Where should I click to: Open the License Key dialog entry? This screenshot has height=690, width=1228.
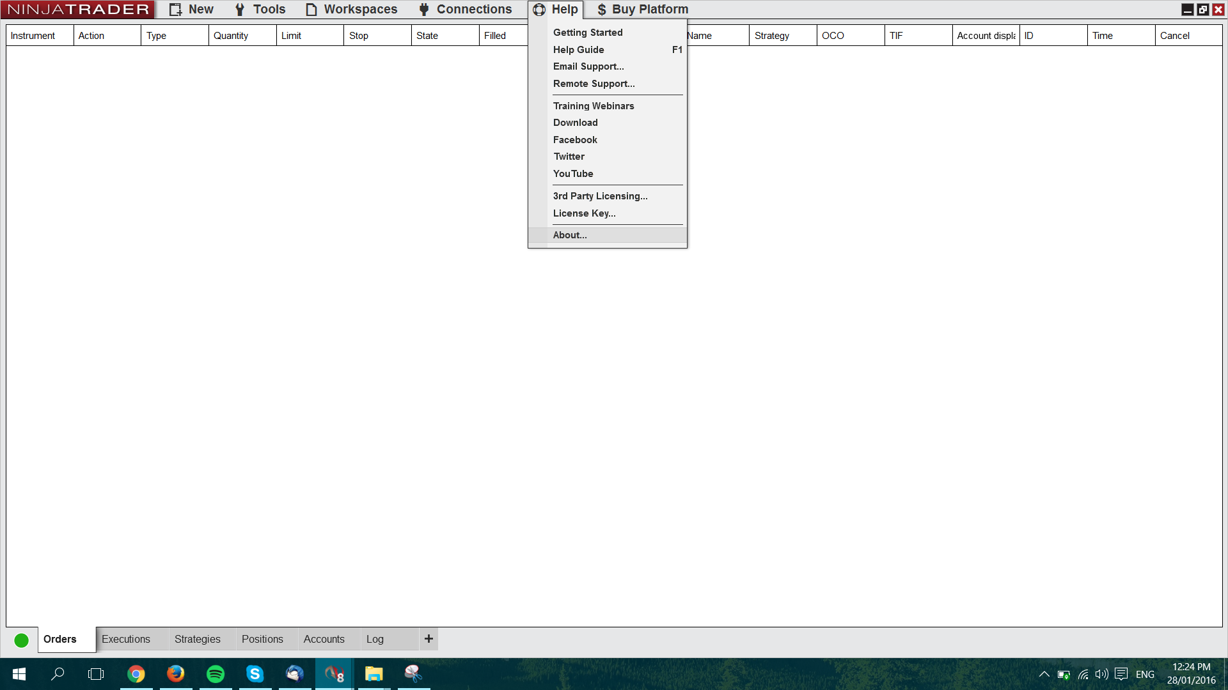coord(607,213)
